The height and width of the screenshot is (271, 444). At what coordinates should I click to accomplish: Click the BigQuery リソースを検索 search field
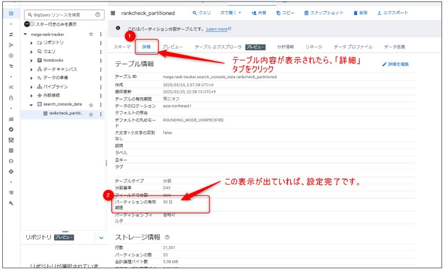click(64, 15)
